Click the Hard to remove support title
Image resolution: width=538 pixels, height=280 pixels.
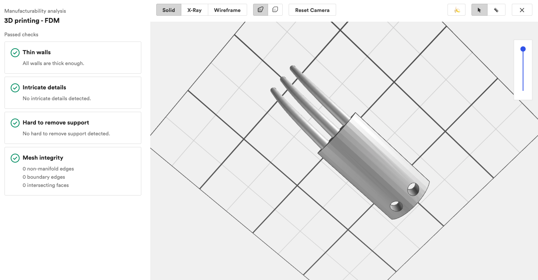pyautogui.click(x=56, y=123)
